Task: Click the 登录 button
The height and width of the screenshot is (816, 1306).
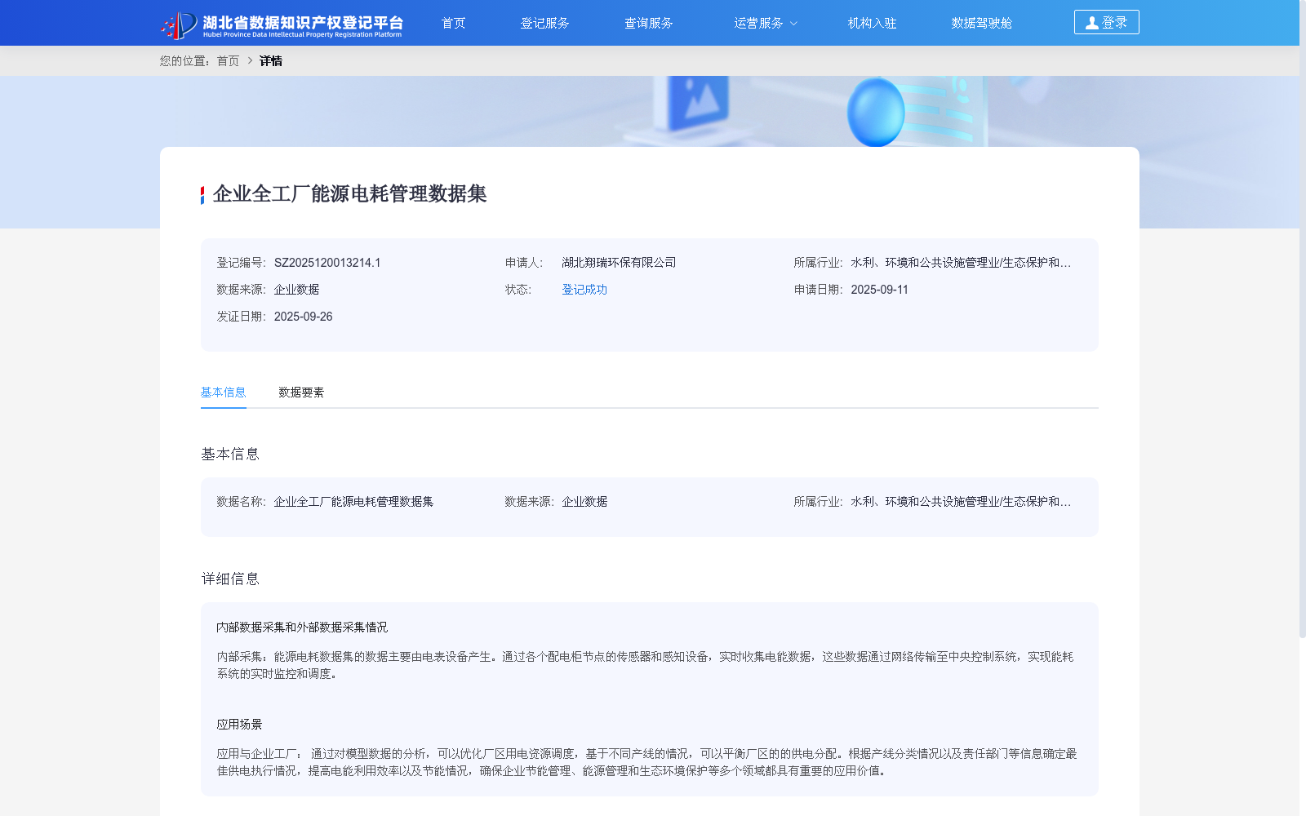Action: tap(1106, 22)
